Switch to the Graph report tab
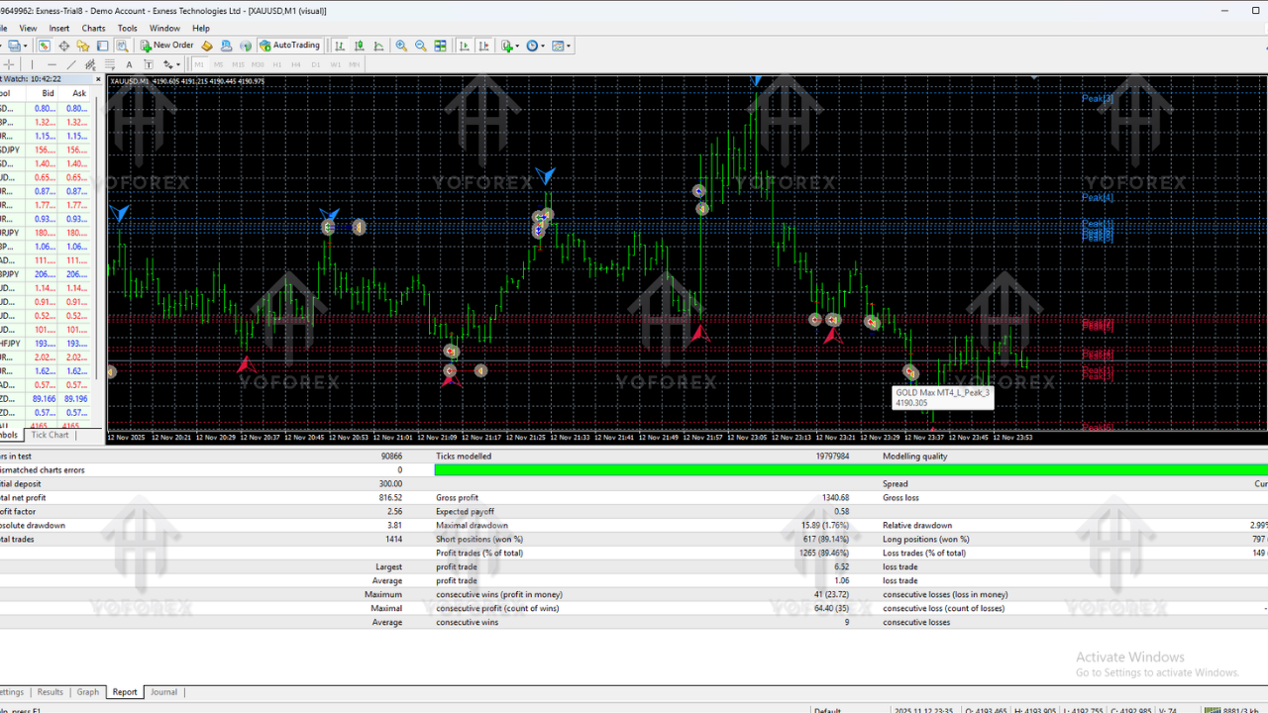 (x=87, y=692)
